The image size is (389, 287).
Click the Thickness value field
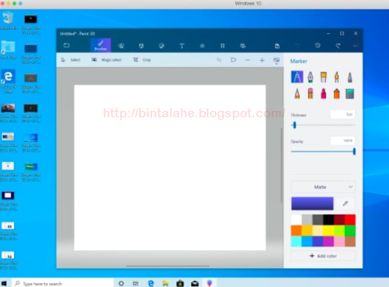pyautogui.click(x=343, y=114)
